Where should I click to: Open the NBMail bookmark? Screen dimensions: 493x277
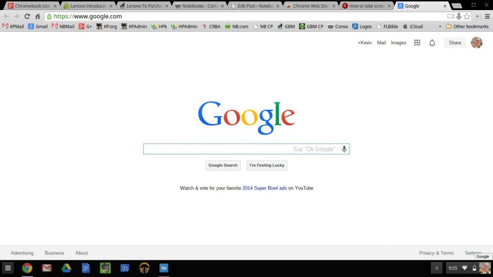63,26
